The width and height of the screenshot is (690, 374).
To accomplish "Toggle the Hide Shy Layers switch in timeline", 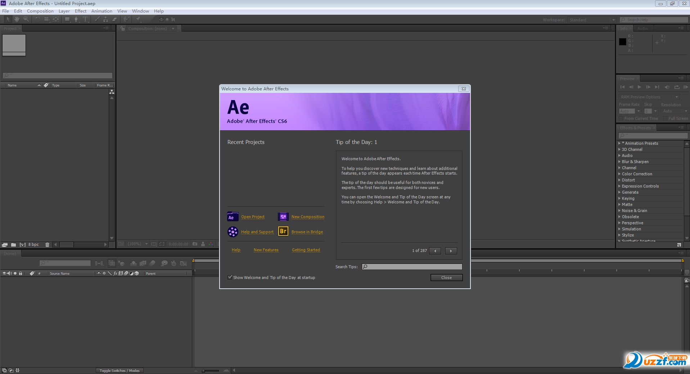I will pos(133,263).
